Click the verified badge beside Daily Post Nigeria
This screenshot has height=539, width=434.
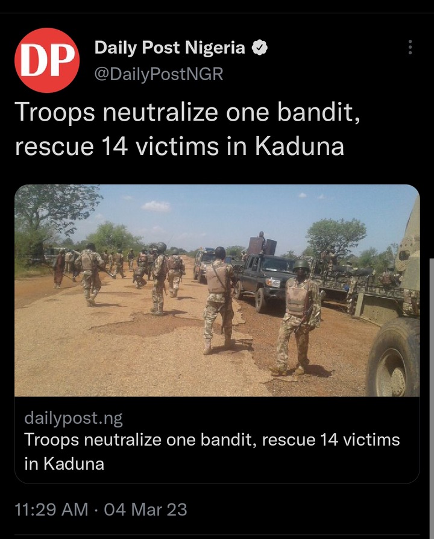tap(260, 48)
